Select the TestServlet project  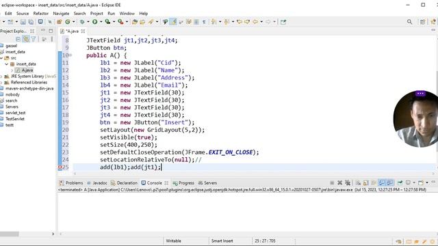coord(15,119)
